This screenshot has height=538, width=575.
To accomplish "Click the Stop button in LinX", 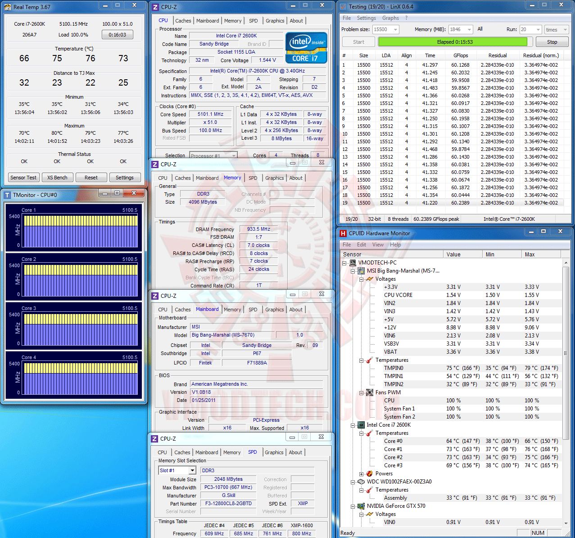I will 552,42.
